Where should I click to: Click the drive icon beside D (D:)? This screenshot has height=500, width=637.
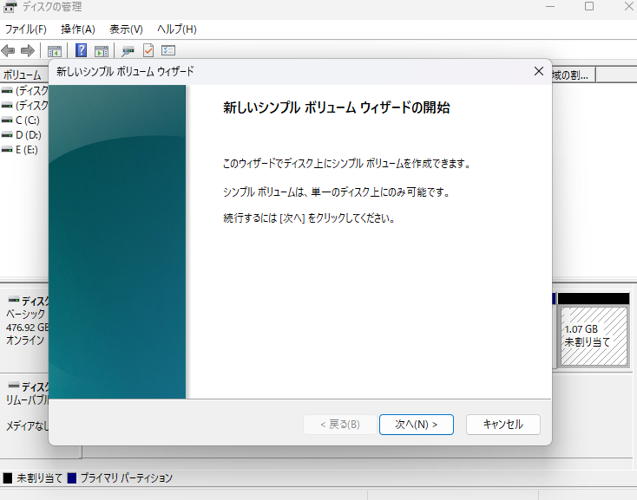(7, 135)
